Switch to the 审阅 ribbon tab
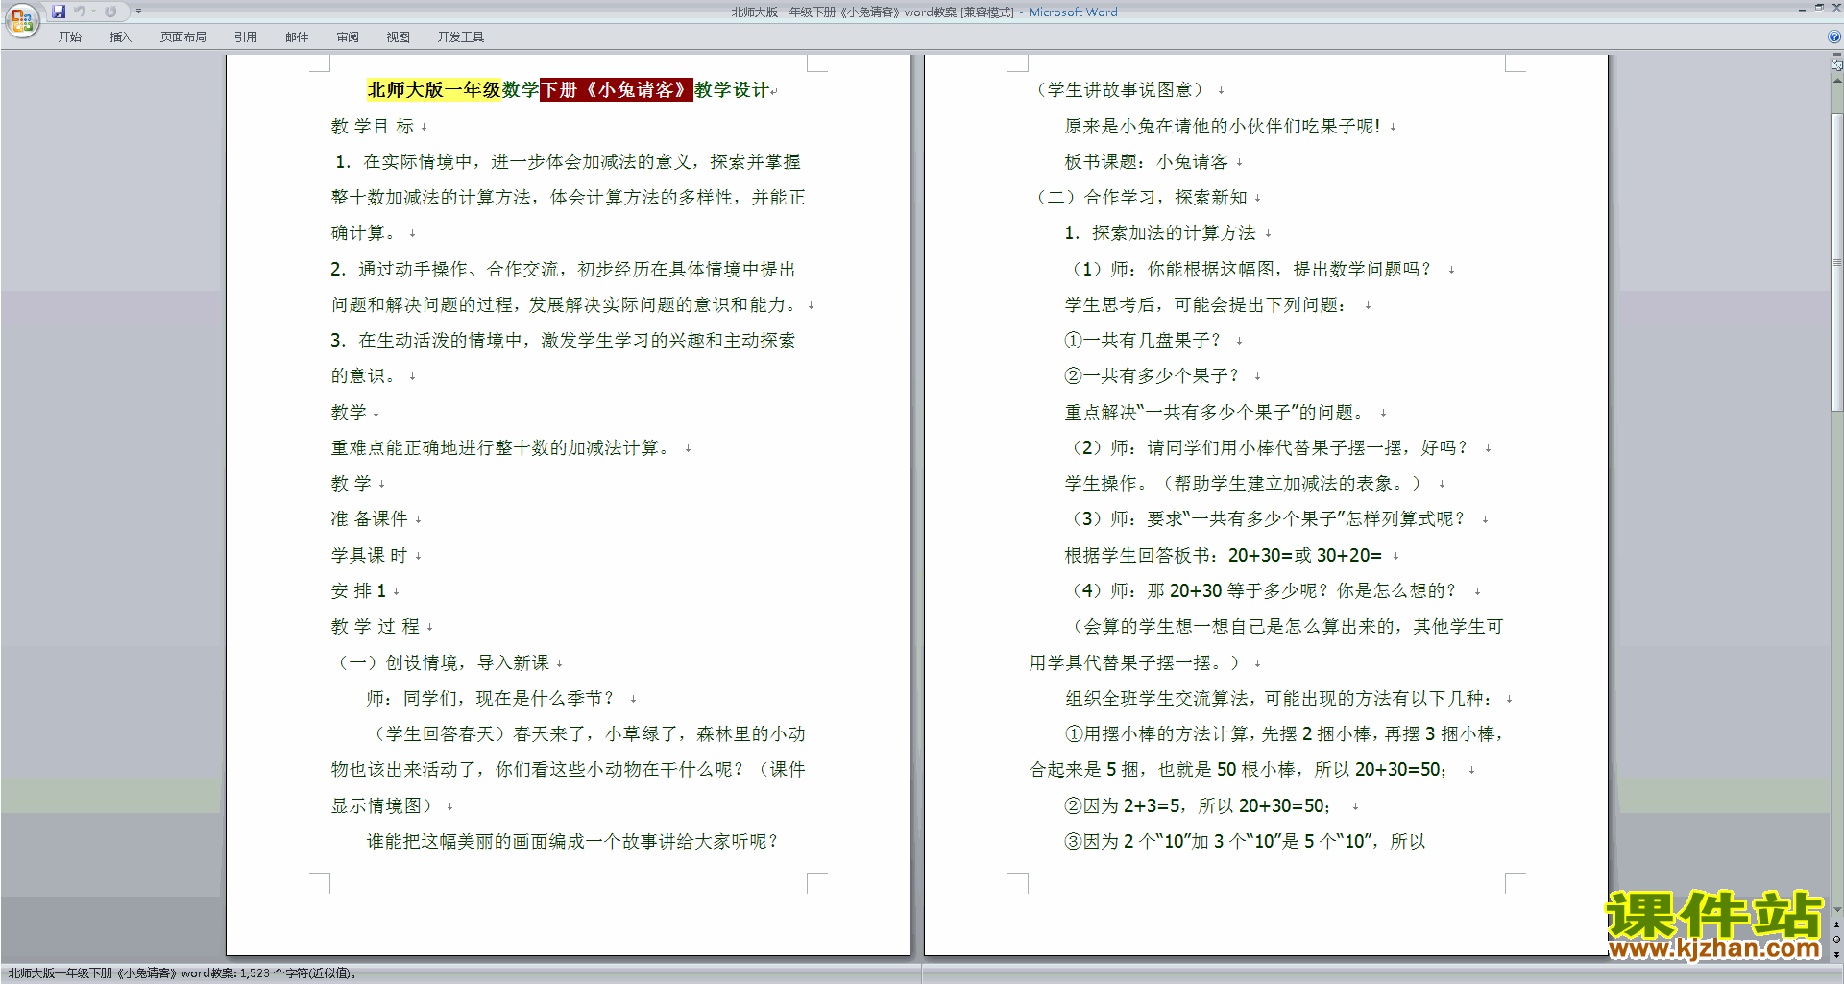Screen dimensions: 1844x984 (348, 37)
